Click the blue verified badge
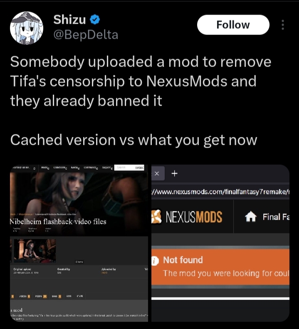The height and width of the screenshot is (329, 299). [95, 20]
